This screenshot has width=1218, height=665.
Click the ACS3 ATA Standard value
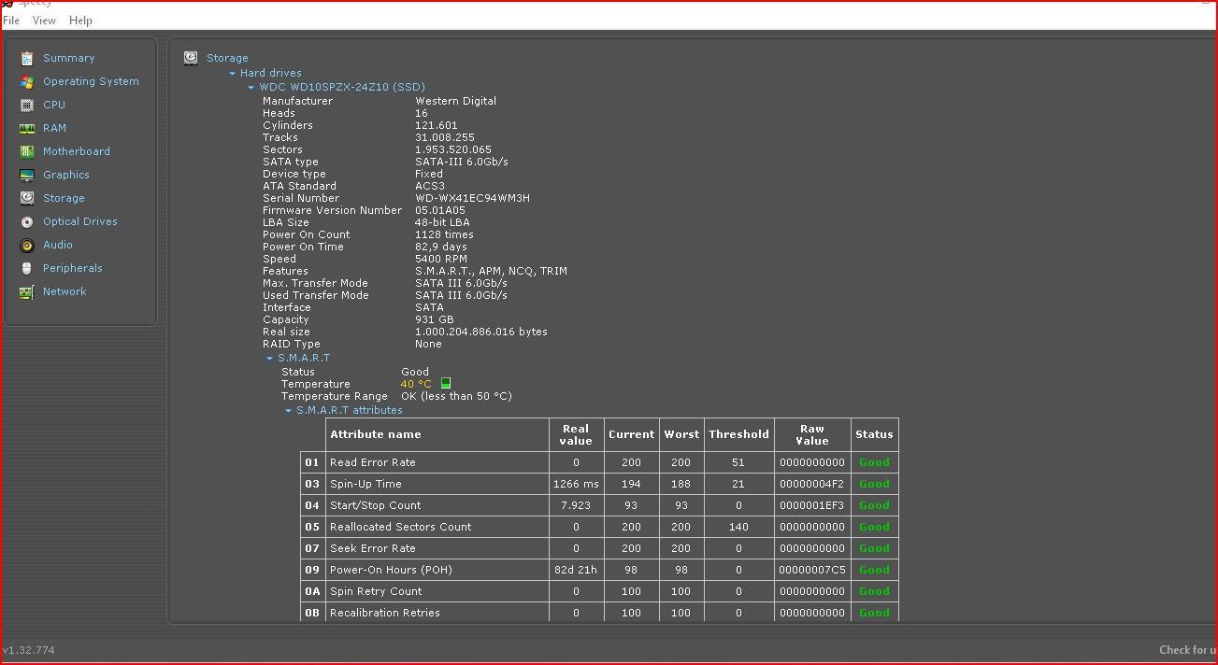point(429,186)
